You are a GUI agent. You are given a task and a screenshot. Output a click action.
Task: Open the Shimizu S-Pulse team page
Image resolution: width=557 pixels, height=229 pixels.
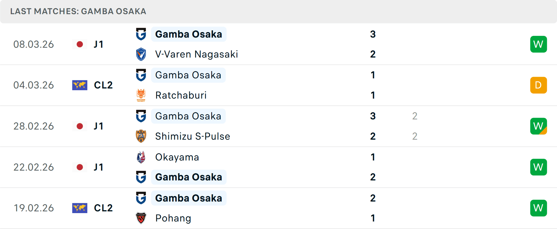click(192, 136)
